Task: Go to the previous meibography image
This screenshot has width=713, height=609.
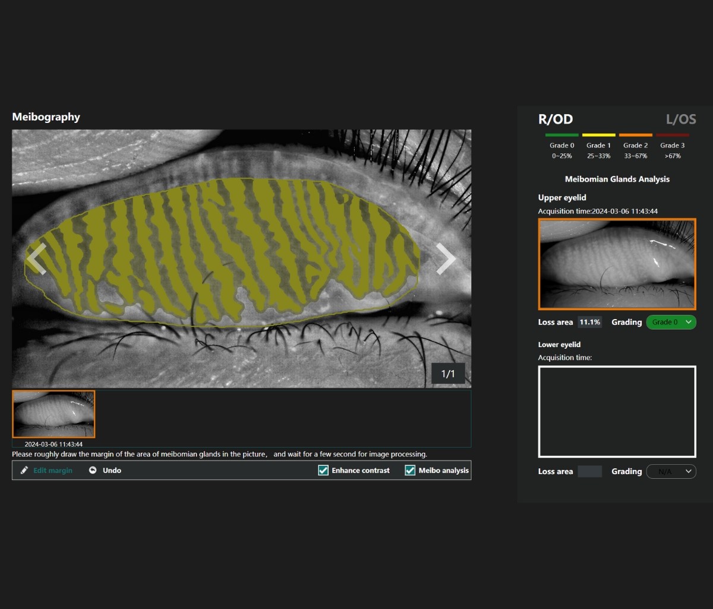Action: 37,259
